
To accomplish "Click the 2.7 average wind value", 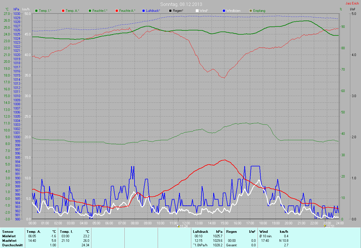I will tap(286, 245).
